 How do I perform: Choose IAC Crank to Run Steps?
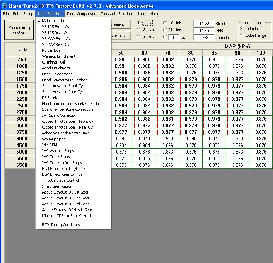[x=73, y=163]
